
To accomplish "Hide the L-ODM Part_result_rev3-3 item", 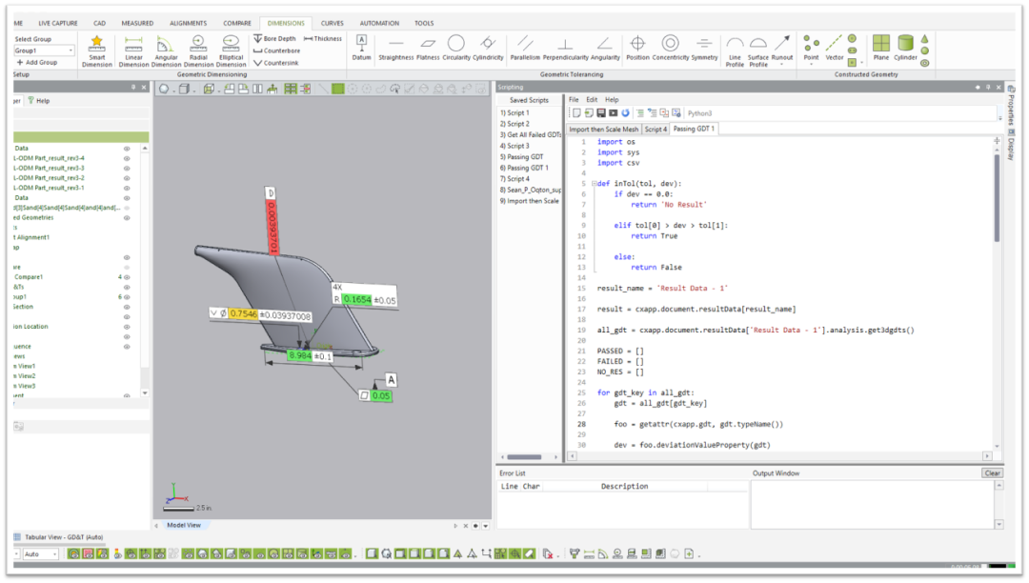I will (127, 168).
